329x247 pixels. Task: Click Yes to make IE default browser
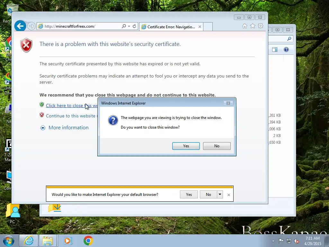(x=189, y=195)
